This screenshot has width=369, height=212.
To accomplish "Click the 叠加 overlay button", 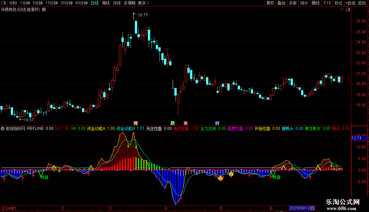I will (x=281, y=3).
